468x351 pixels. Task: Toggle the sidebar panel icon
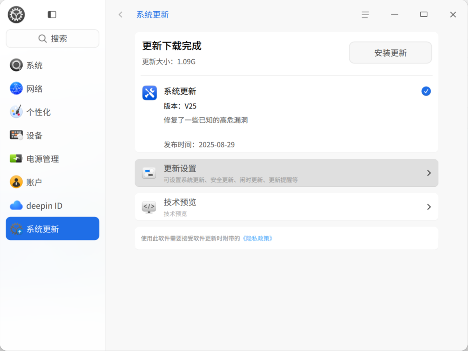[x=52, y=15]
